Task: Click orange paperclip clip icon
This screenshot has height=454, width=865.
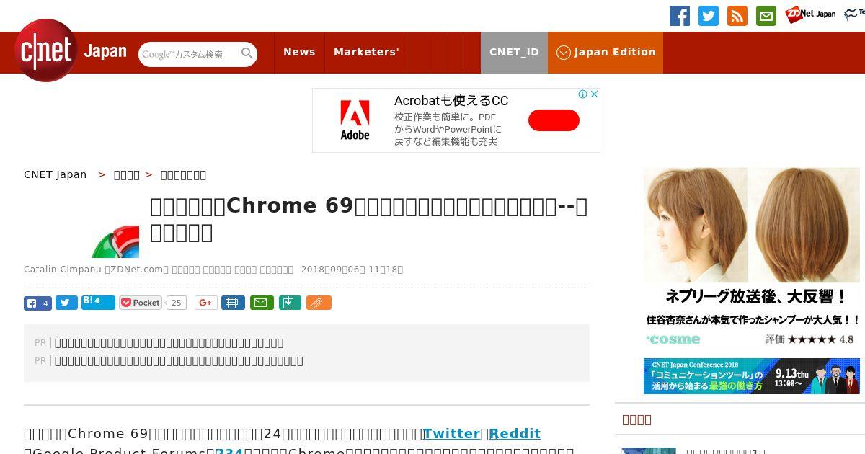Action: click(319, 303)
